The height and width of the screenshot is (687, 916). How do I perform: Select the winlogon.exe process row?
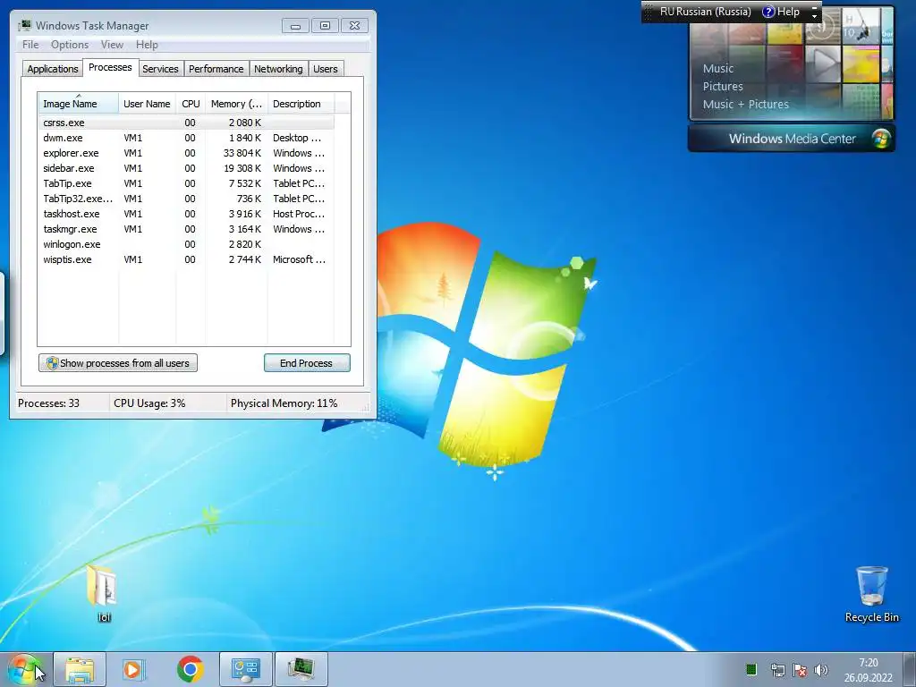(x=186, y=244)
